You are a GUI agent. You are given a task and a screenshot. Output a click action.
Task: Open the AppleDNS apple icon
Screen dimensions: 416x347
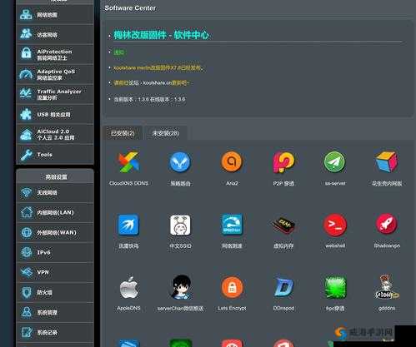[128, 288]
